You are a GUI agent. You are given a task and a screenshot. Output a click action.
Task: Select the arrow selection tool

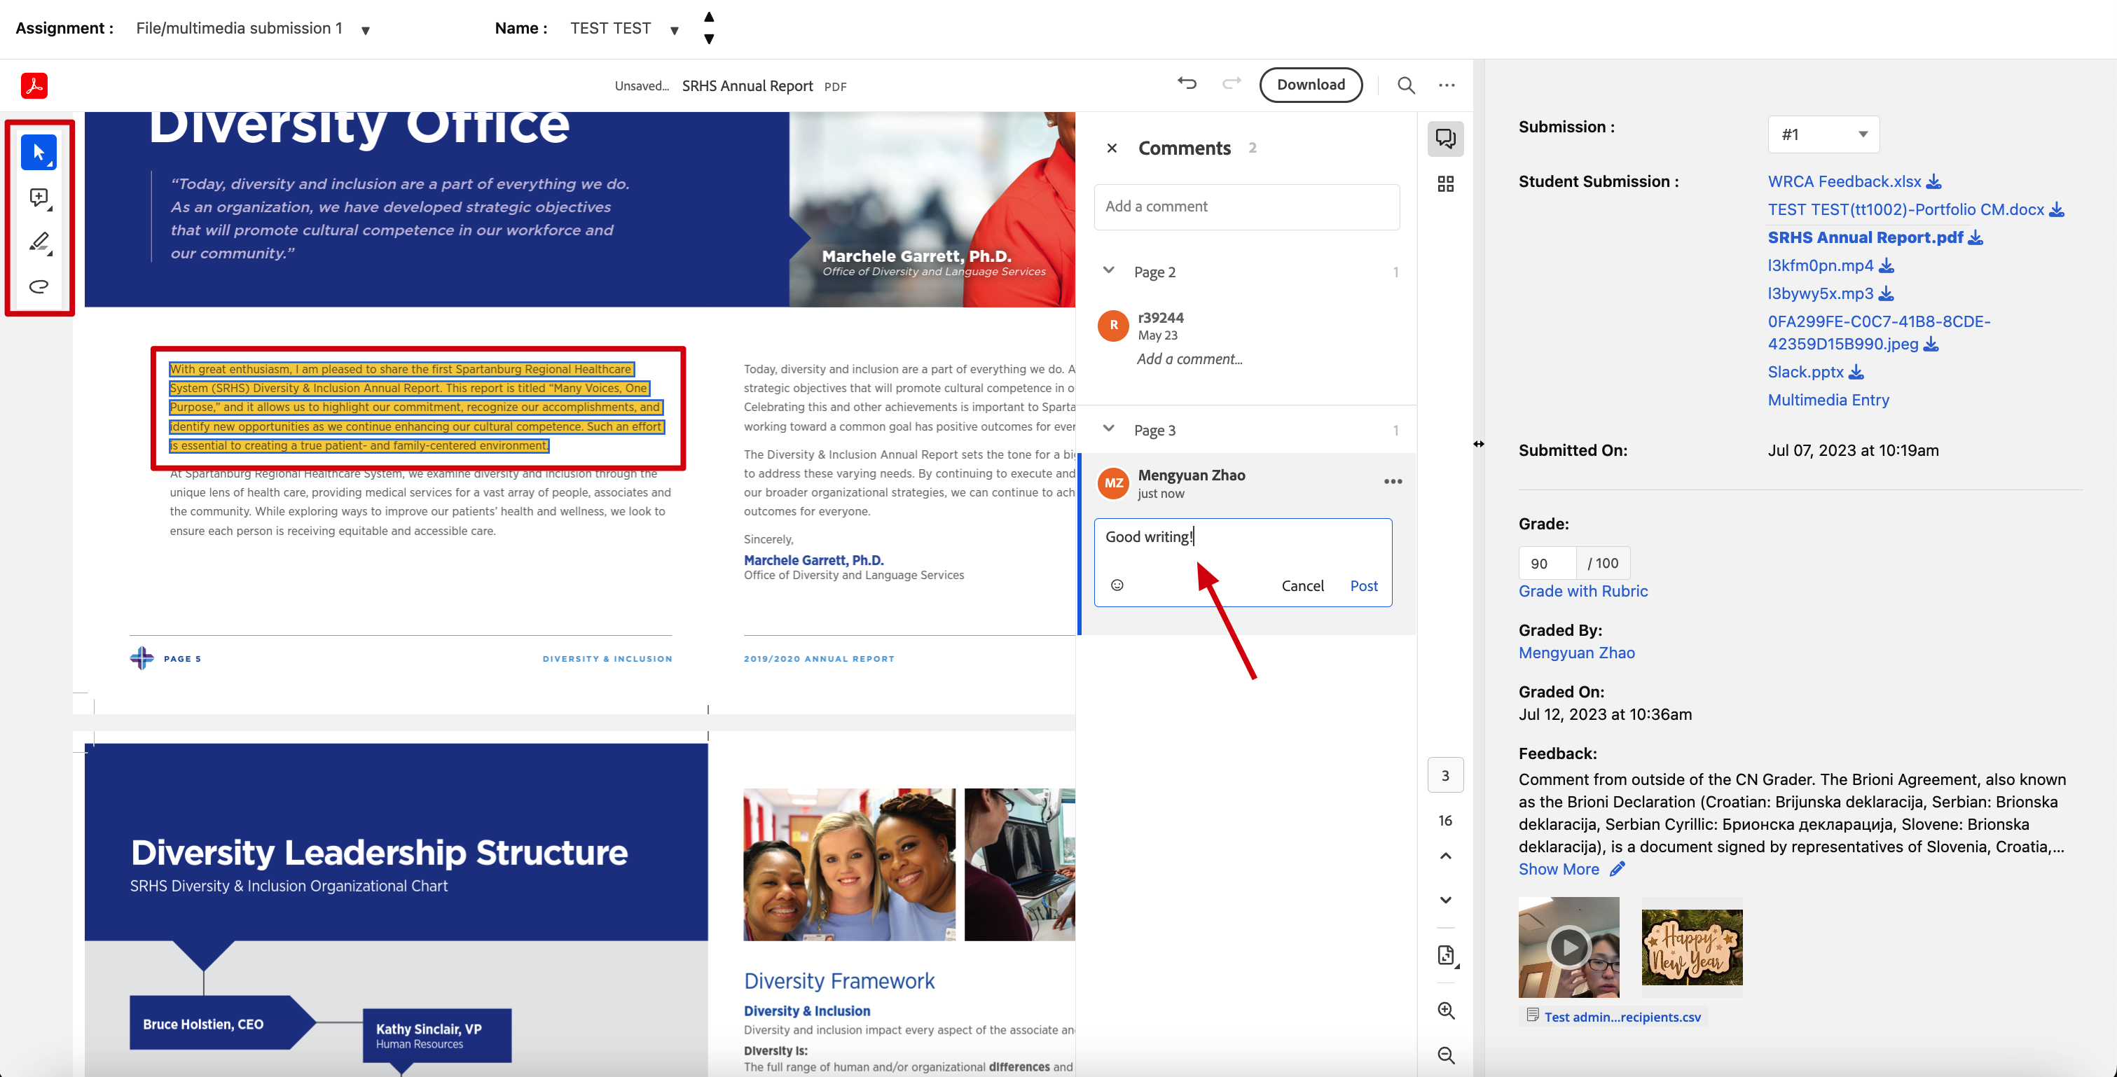39,152
